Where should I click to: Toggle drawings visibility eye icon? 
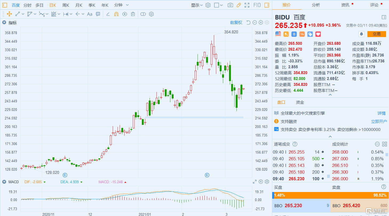pos(125,14)
